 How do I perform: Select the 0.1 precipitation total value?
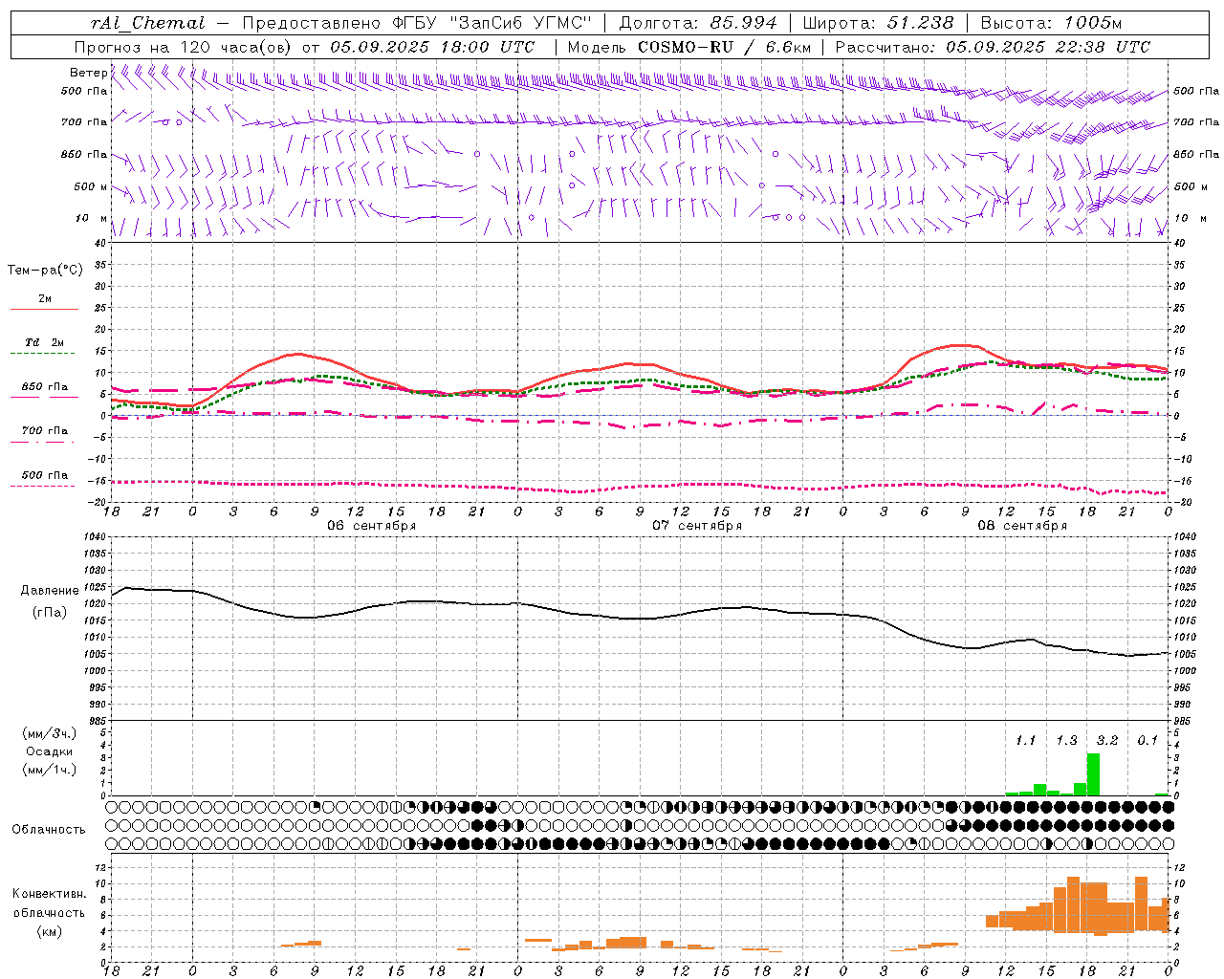coord(1147,740)
